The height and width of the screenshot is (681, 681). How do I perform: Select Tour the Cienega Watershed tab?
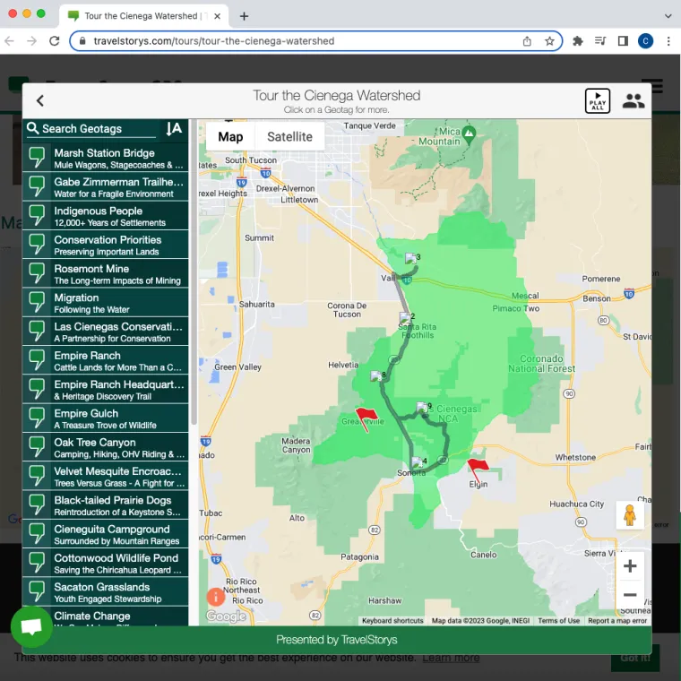click(143, 16)
